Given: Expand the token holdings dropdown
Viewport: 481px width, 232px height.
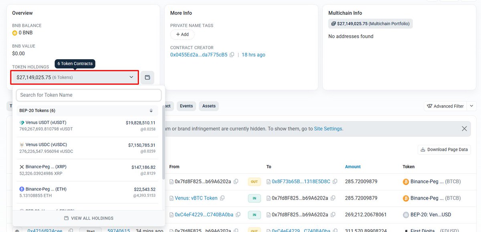Looking at the screenshot, I should click(x=75, y=77).
